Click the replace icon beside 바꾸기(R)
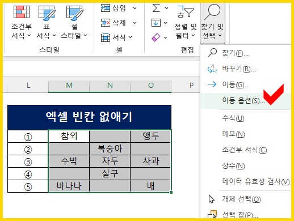Image resolution: width=294 pixels, height=221 pixels. pos(212,69)
